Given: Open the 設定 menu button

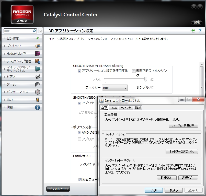Looking at the screenshot, I should point(197,22).
